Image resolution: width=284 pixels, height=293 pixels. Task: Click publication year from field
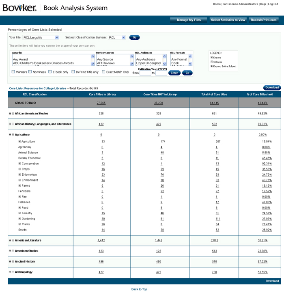(x=145, y=73)
